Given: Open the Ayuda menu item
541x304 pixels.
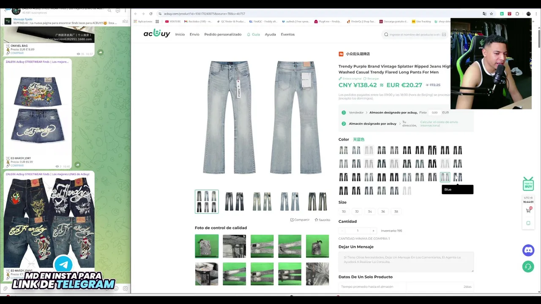Looking at the screenshot, I should (270, 34).
